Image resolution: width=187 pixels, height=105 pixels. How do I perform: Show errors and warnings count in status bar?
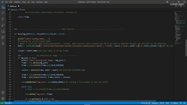tap(8, 103)
